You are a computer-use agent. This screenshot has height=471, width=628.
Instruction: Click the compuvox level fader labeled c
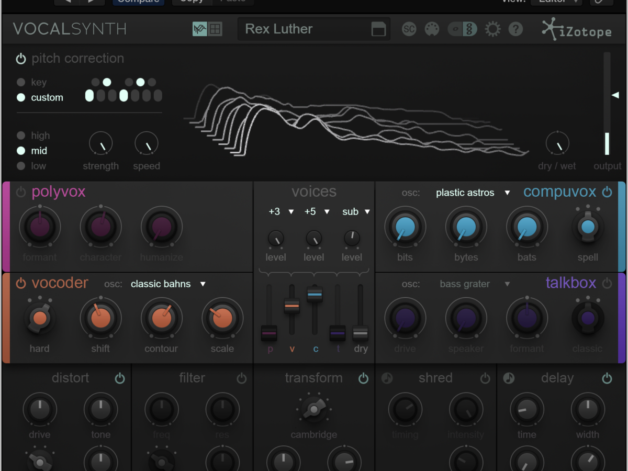point(315,295)
